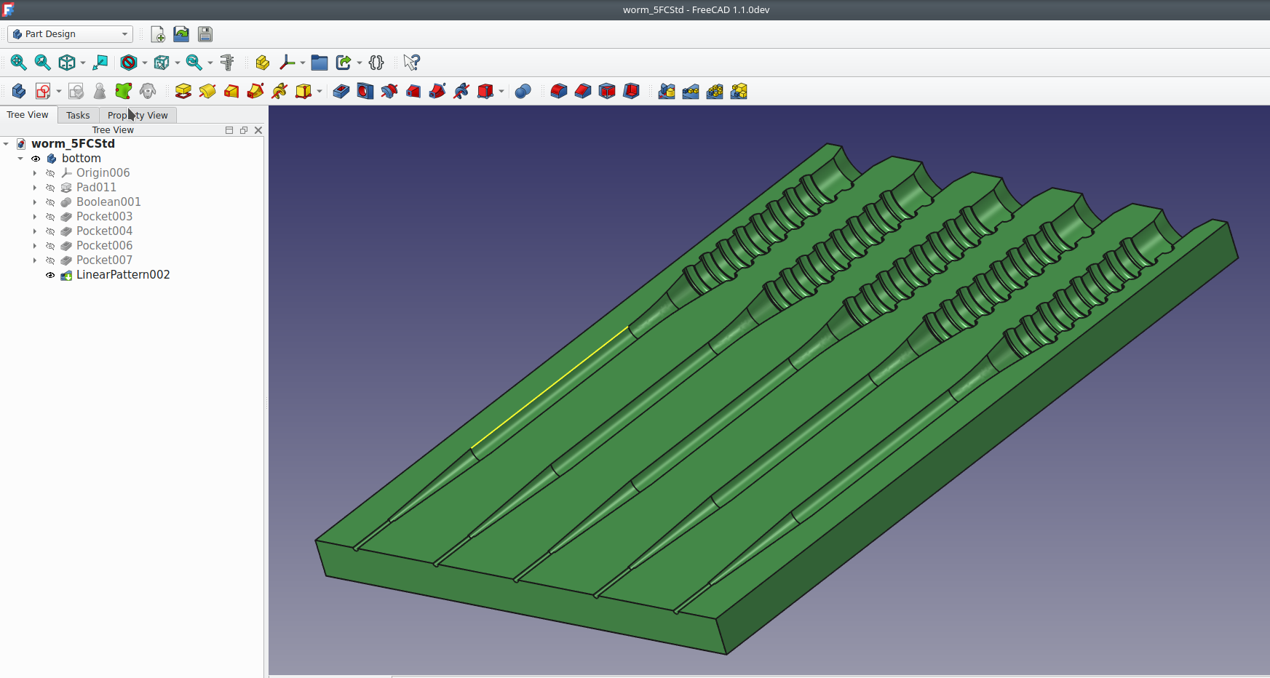Expand the Pad011 tree node
Image resolution: width=1270 pixels, height=678 pixels.
pos(35,188)
